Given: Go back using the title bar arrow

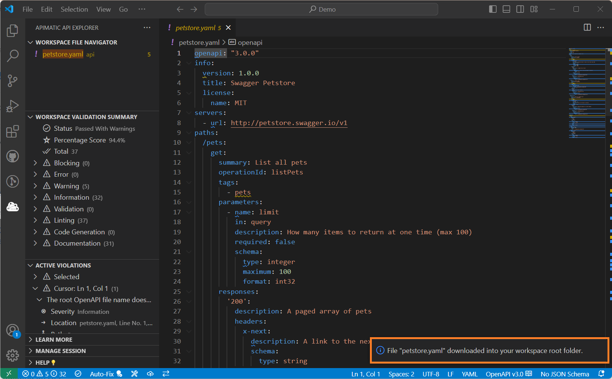Looking at the screenshot, I should coord(180,9).
